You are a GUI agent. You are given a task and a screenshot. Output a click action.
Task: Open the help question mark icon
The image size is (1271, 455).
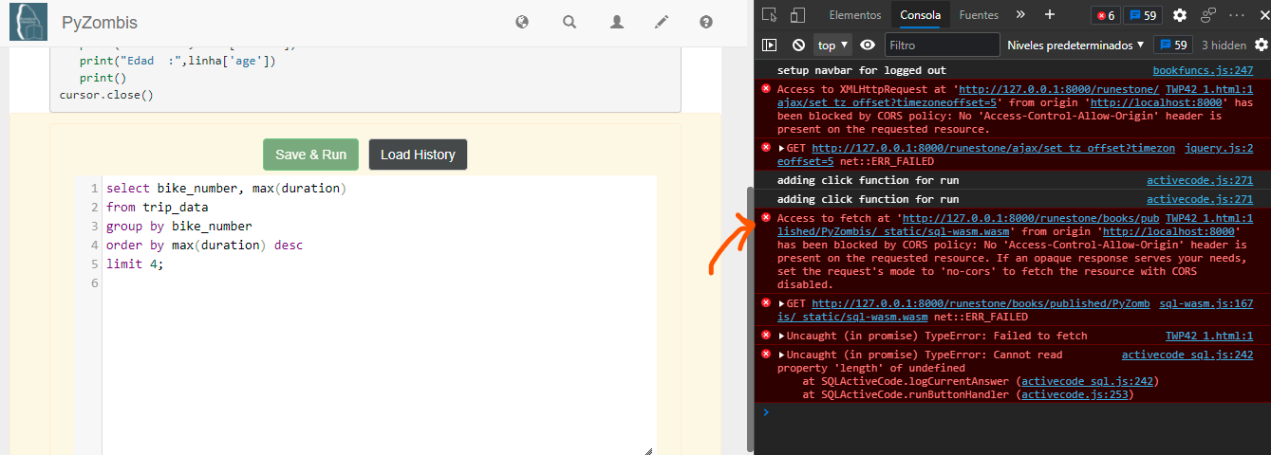coord(706,22)
